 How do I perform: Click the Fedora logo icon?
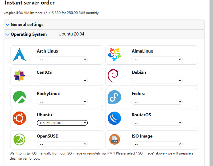[114, 97]
